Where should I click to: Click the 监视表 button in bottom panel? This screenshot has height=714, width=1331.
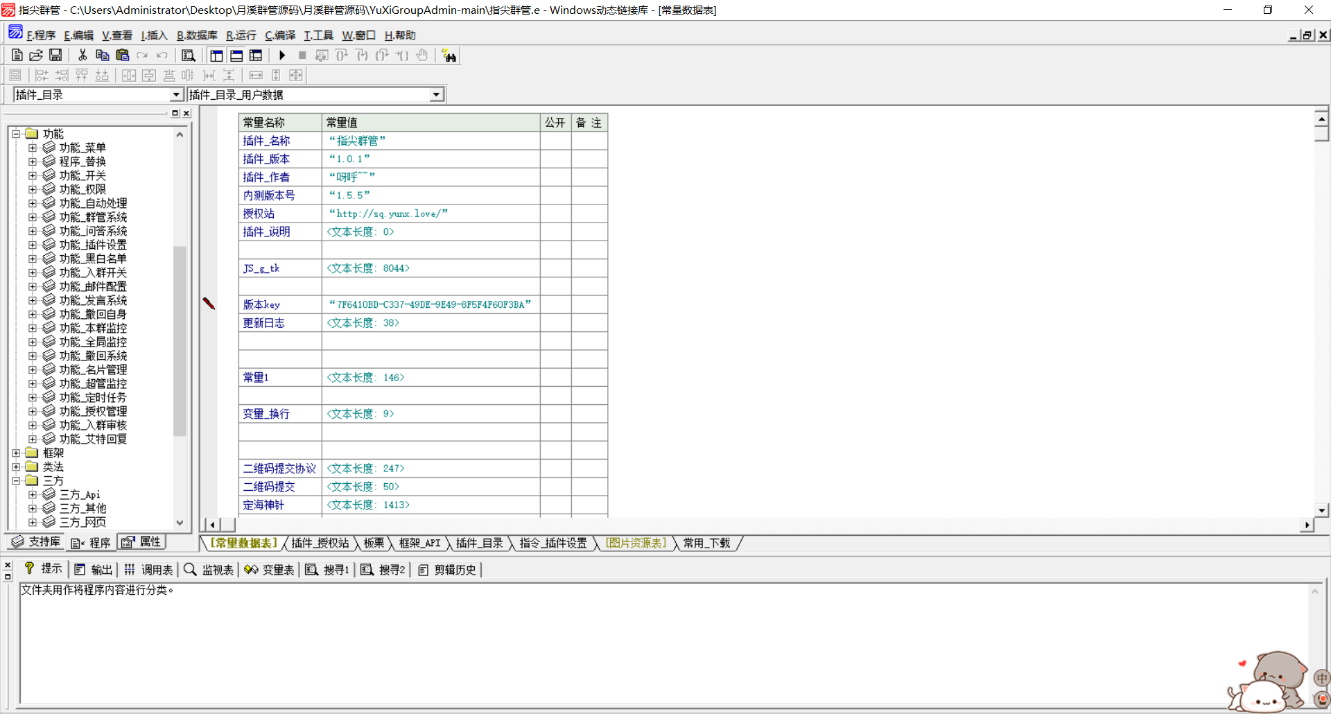click(209, 570)
